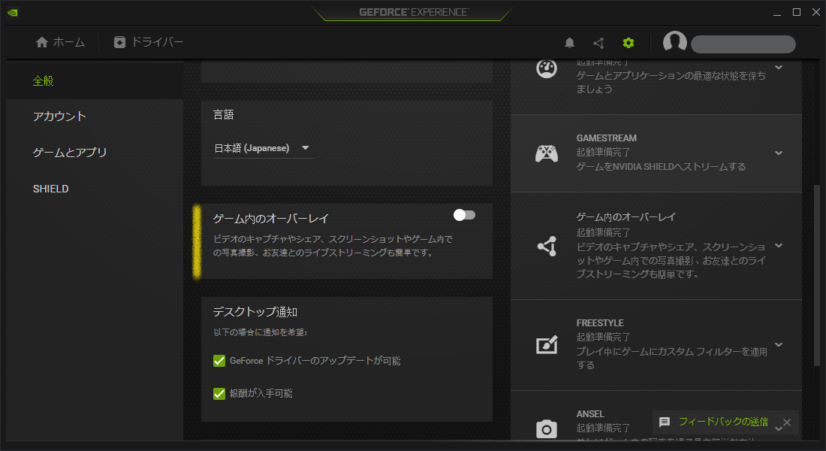Viewport: 826px width, 451px height.
Task: Click the right panel vertical scrollbar
Action: pos(816,274)
